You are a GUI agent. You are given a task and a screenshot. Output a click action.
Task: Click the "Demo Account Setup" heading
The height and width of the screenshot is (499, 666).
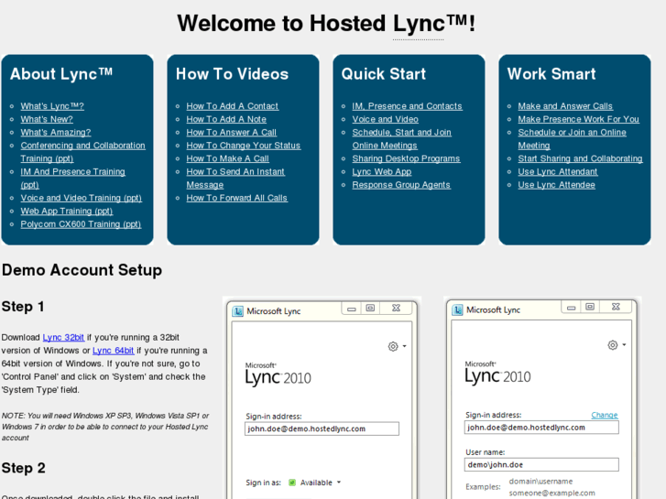point(82,270)
